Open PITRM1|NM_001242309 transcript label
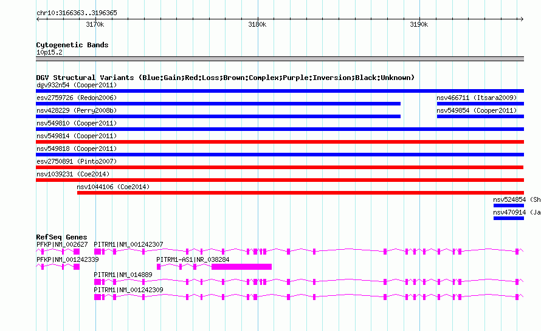Viewport: 541px width, 331px height. [128, 290]
